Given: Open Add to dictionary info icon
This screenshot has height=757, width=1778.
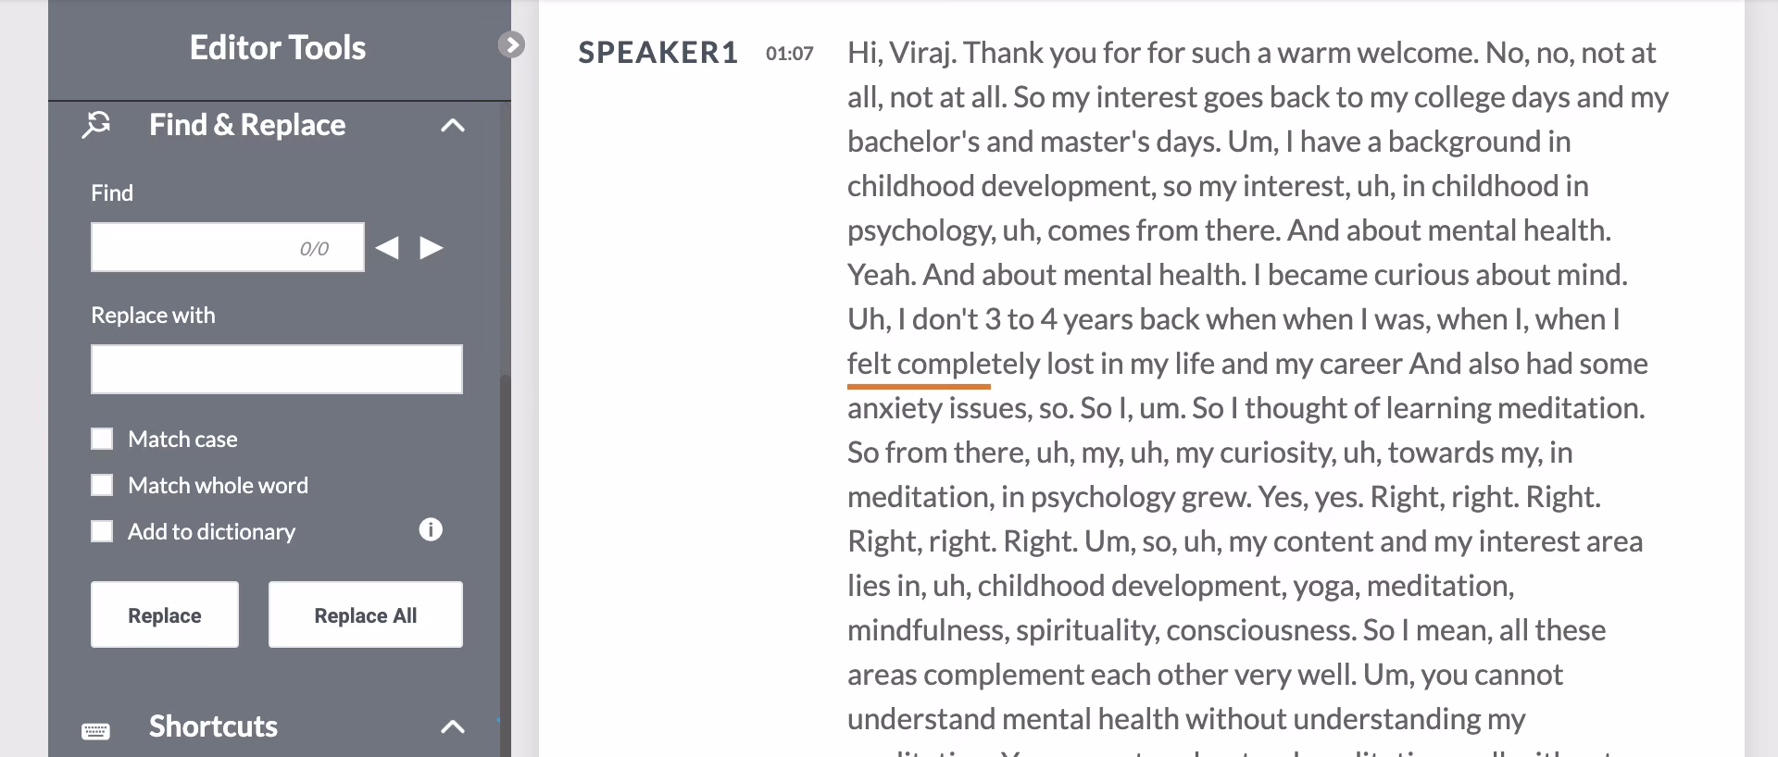Looking at the screenshot, I should 431,529.
